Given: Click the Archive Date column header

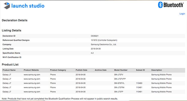Looking at the screenshot, I should 101,70.
